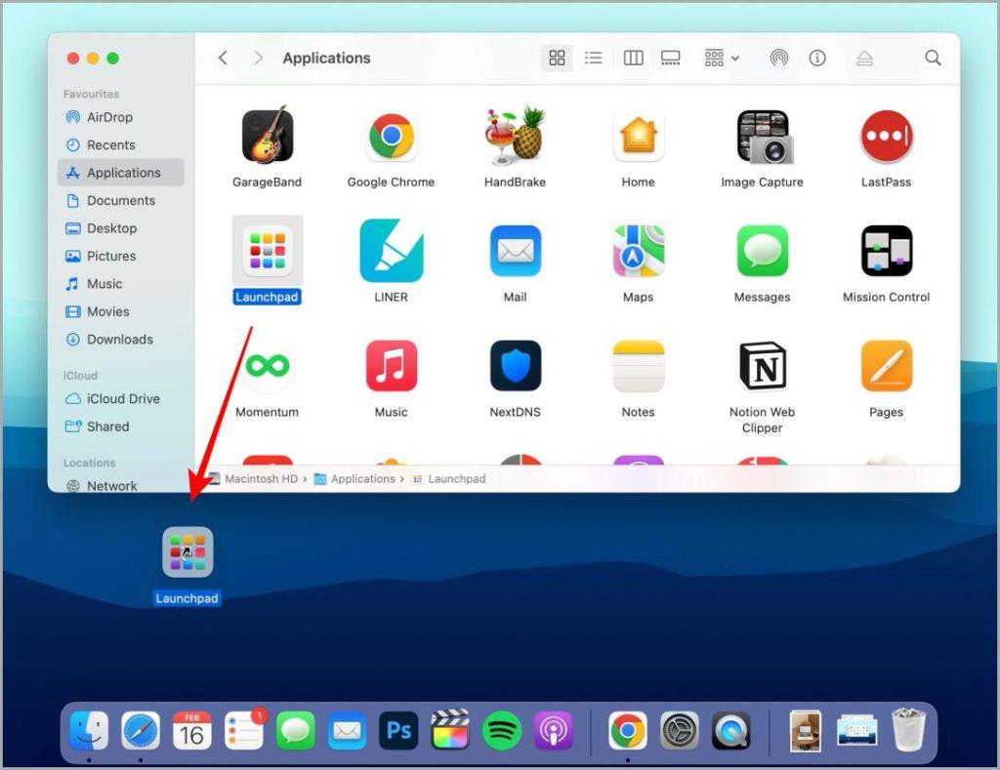Screen dimensions: 1000x770
Task: Open Calendar from the Dock
Action: point(192,730)
